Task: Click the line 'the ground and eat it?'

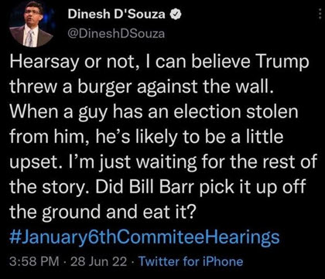Action: 101,212
